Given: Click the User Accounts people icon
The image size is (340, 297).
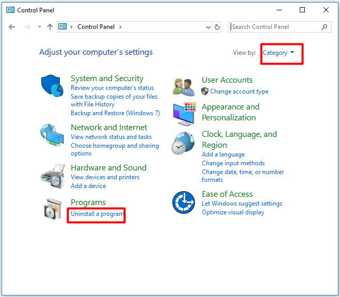Looking at the screenshot, I should [x=184, y=87].
